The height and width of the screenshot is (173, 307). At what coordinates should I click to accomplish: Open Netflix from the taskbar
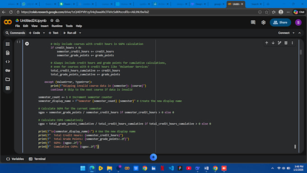tap(163, 168)
